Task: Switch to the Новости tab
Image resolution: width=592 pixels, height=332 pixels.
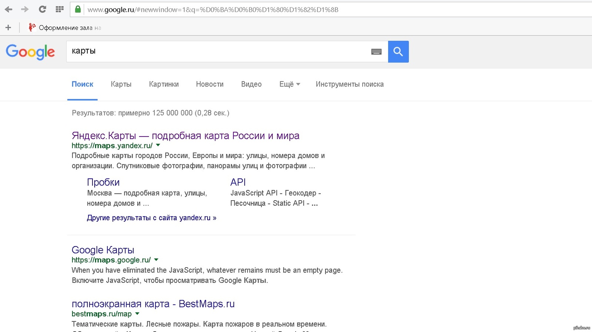Action: pyautogui.click(x=209, y=84)
